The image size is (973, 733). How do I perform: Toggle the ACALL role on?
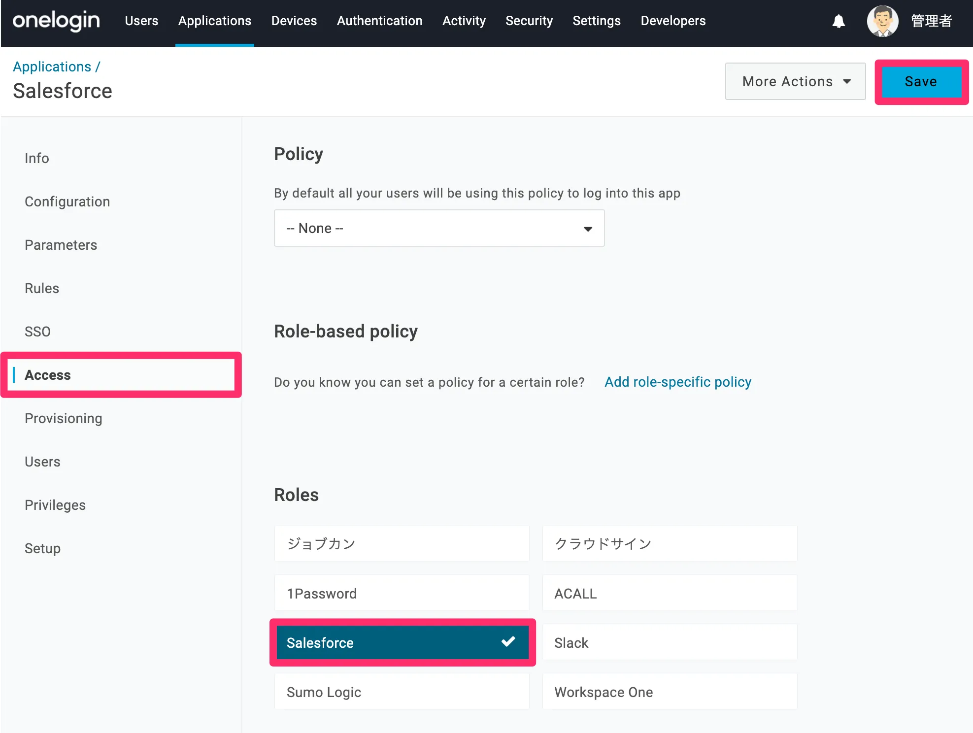click(x=670, y=593)
